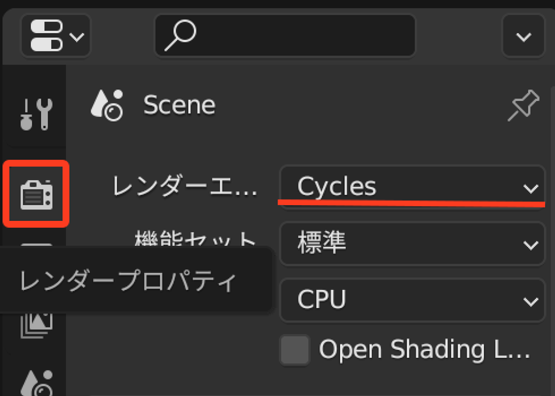555x396 pixels.
Task: Switch to the Tool tab wrench icon
Action: coord(36,114)
